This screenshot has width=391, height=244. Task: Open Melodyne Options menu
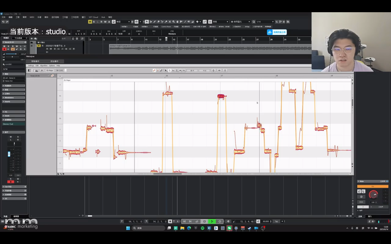tap(52, 66)
